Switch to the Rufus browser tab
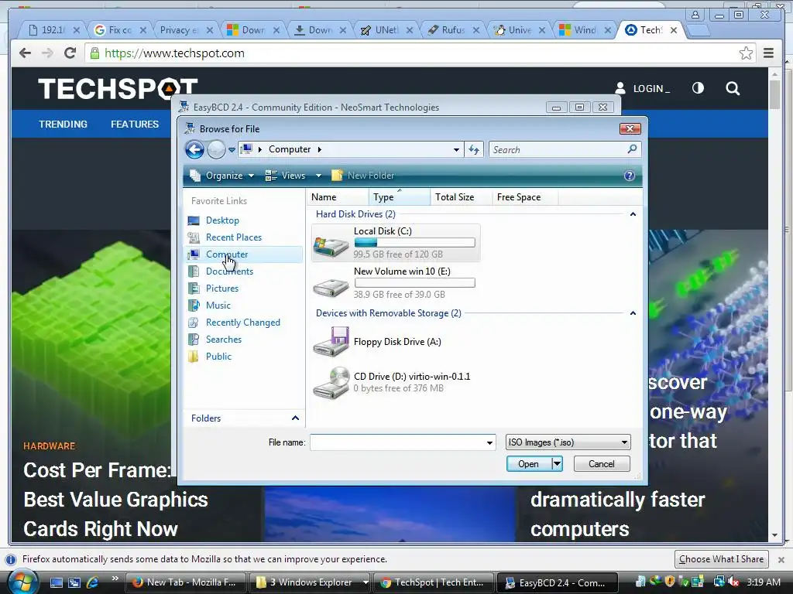This screenshot has width=793, height=594. click(x=452, y=30)
